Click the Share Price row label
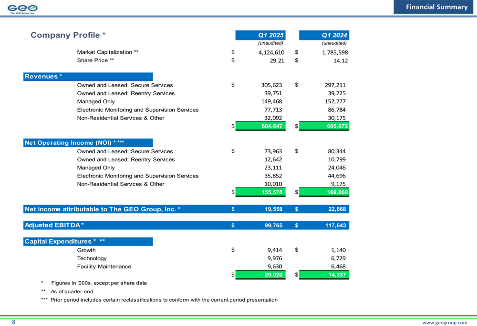This screenshot has width=477, height=326. click(95, 60)
